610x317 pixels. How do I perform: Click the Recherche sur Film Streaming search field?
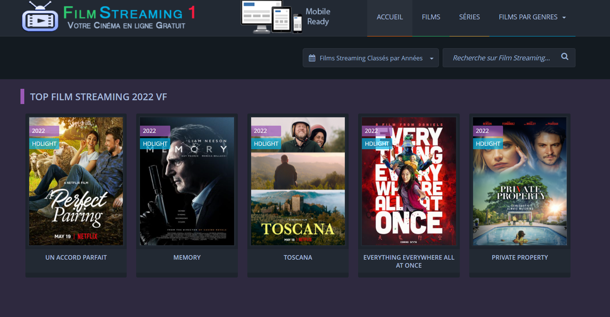(509, 58)
